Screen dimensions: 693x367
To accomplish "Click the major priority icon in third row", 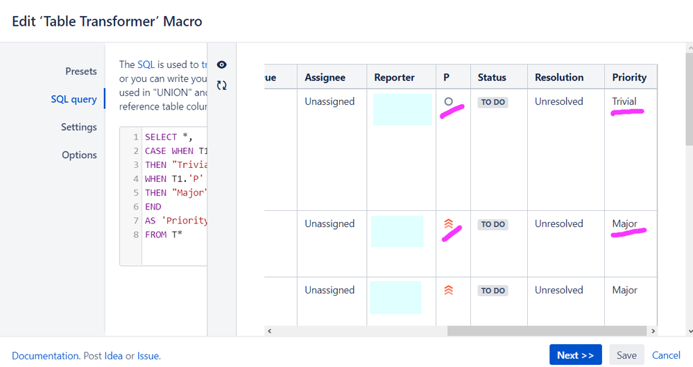I will click(448, 291).
